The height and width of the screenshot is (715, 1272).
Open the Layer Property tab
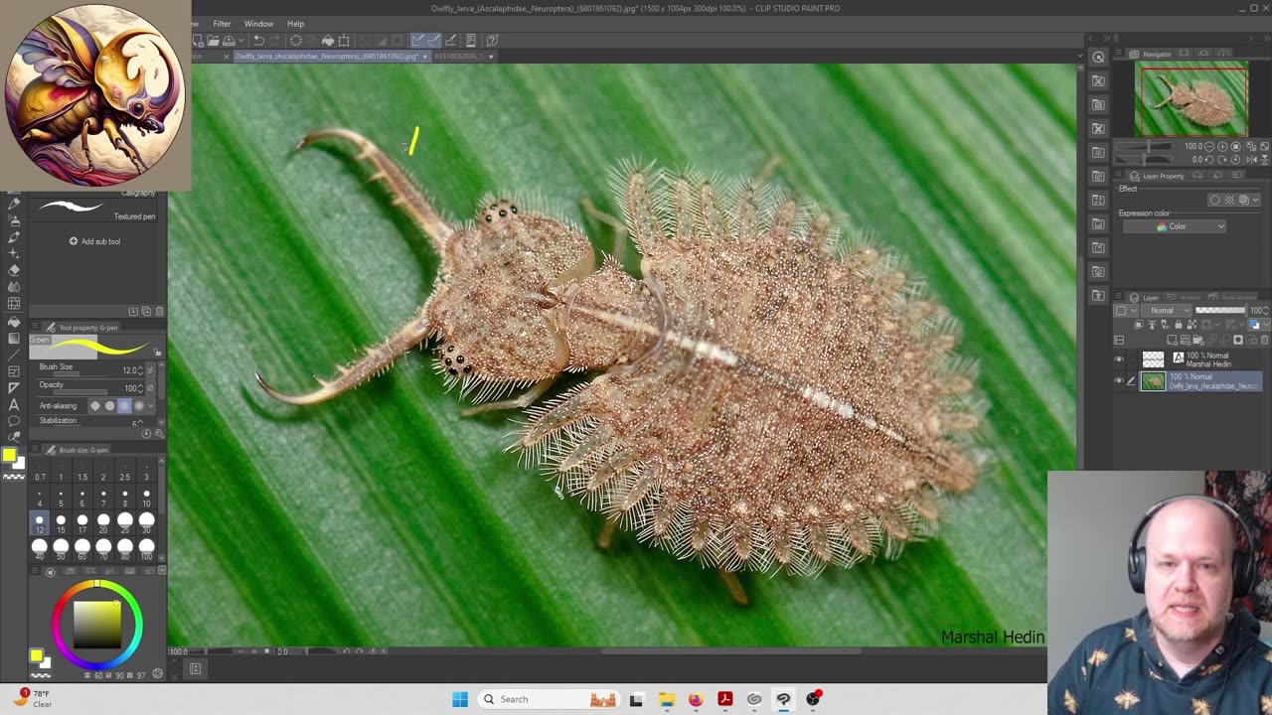coord(1158,176)
